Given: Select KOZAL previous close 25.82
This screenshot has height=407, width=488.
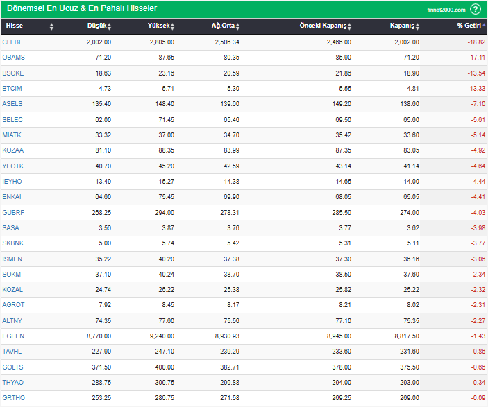Looking at the screenshot, I should pyautogui.click(x=344, y=289).
